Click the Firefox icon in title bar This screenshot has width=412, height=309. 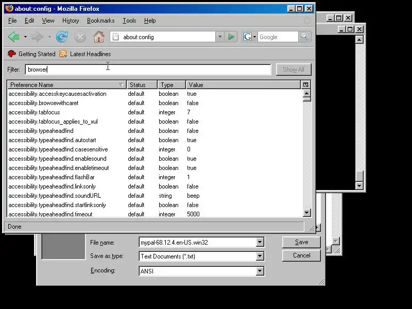click(9, 8)
